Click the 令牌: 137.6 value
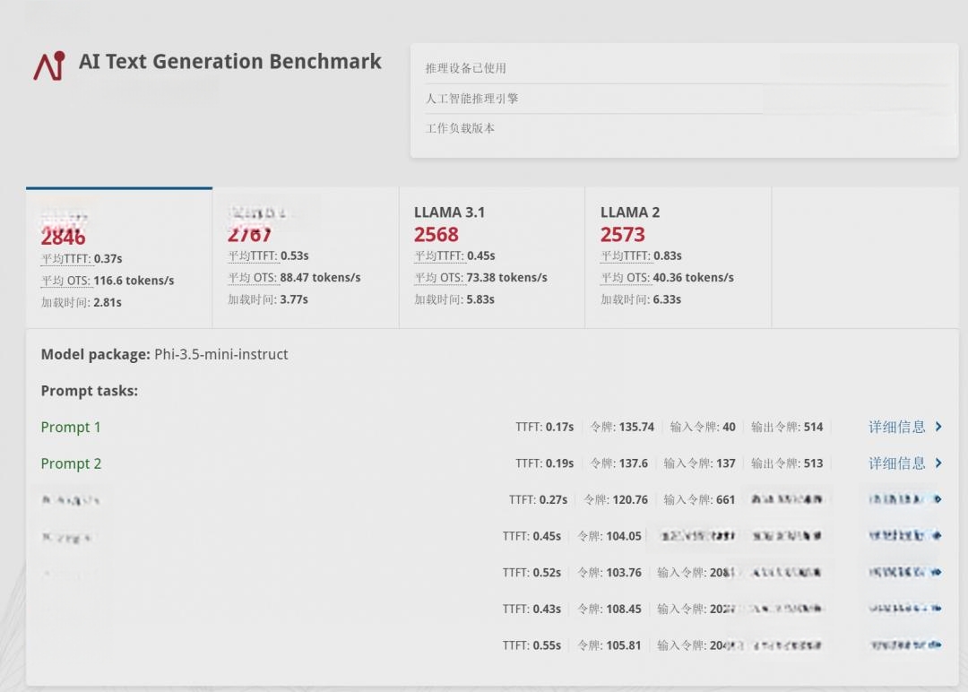968x692 pixels. coord(618,463)
